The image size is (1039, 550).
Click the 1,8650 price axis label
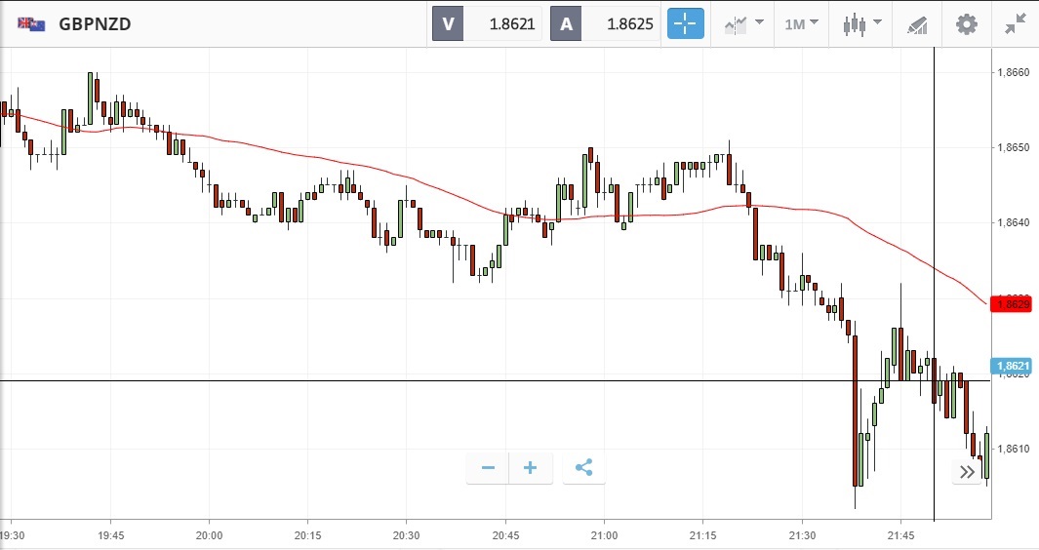coord(1014,148)
